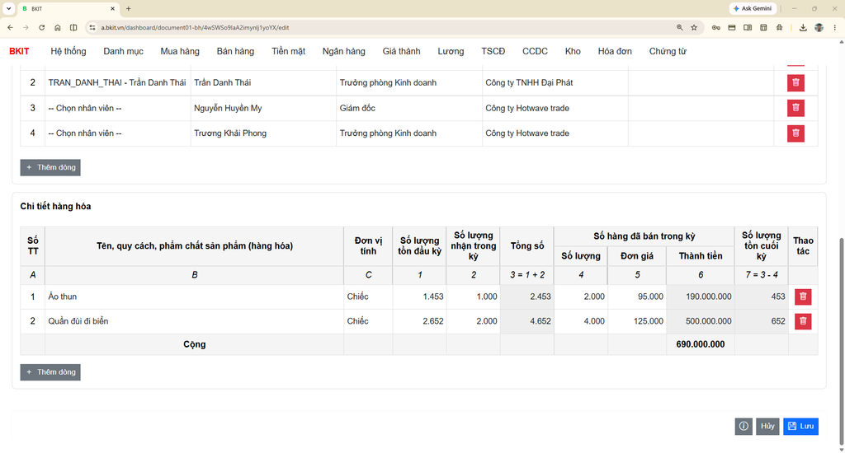The height and width of the screenshot is (453, 845).
Task: Open the Ngân hàng menu
Action: (x=344, y=51)
